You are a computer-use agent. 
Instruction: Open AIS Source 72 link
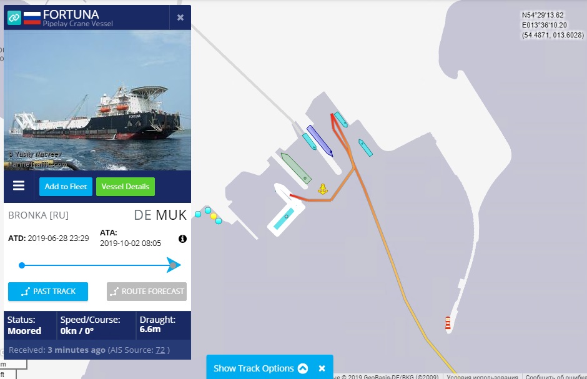(x=160, y=350)
